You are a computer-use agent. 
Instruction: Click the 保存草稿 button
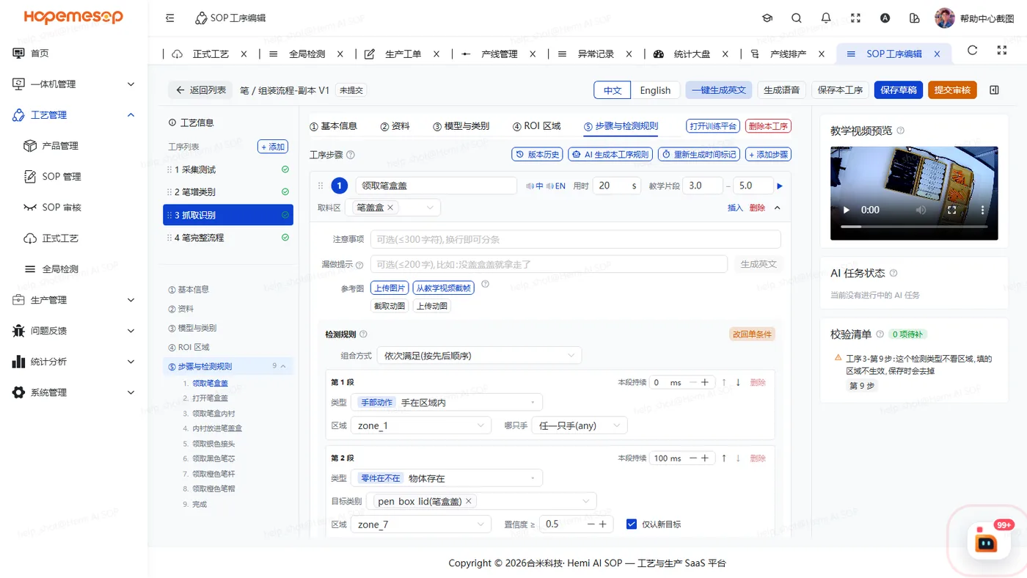click(x=899, y=90)
